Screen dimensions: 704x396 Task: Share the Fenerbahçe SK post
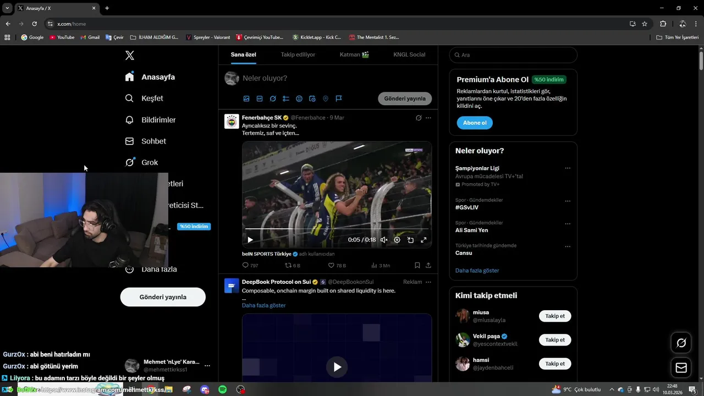[428, 265]
